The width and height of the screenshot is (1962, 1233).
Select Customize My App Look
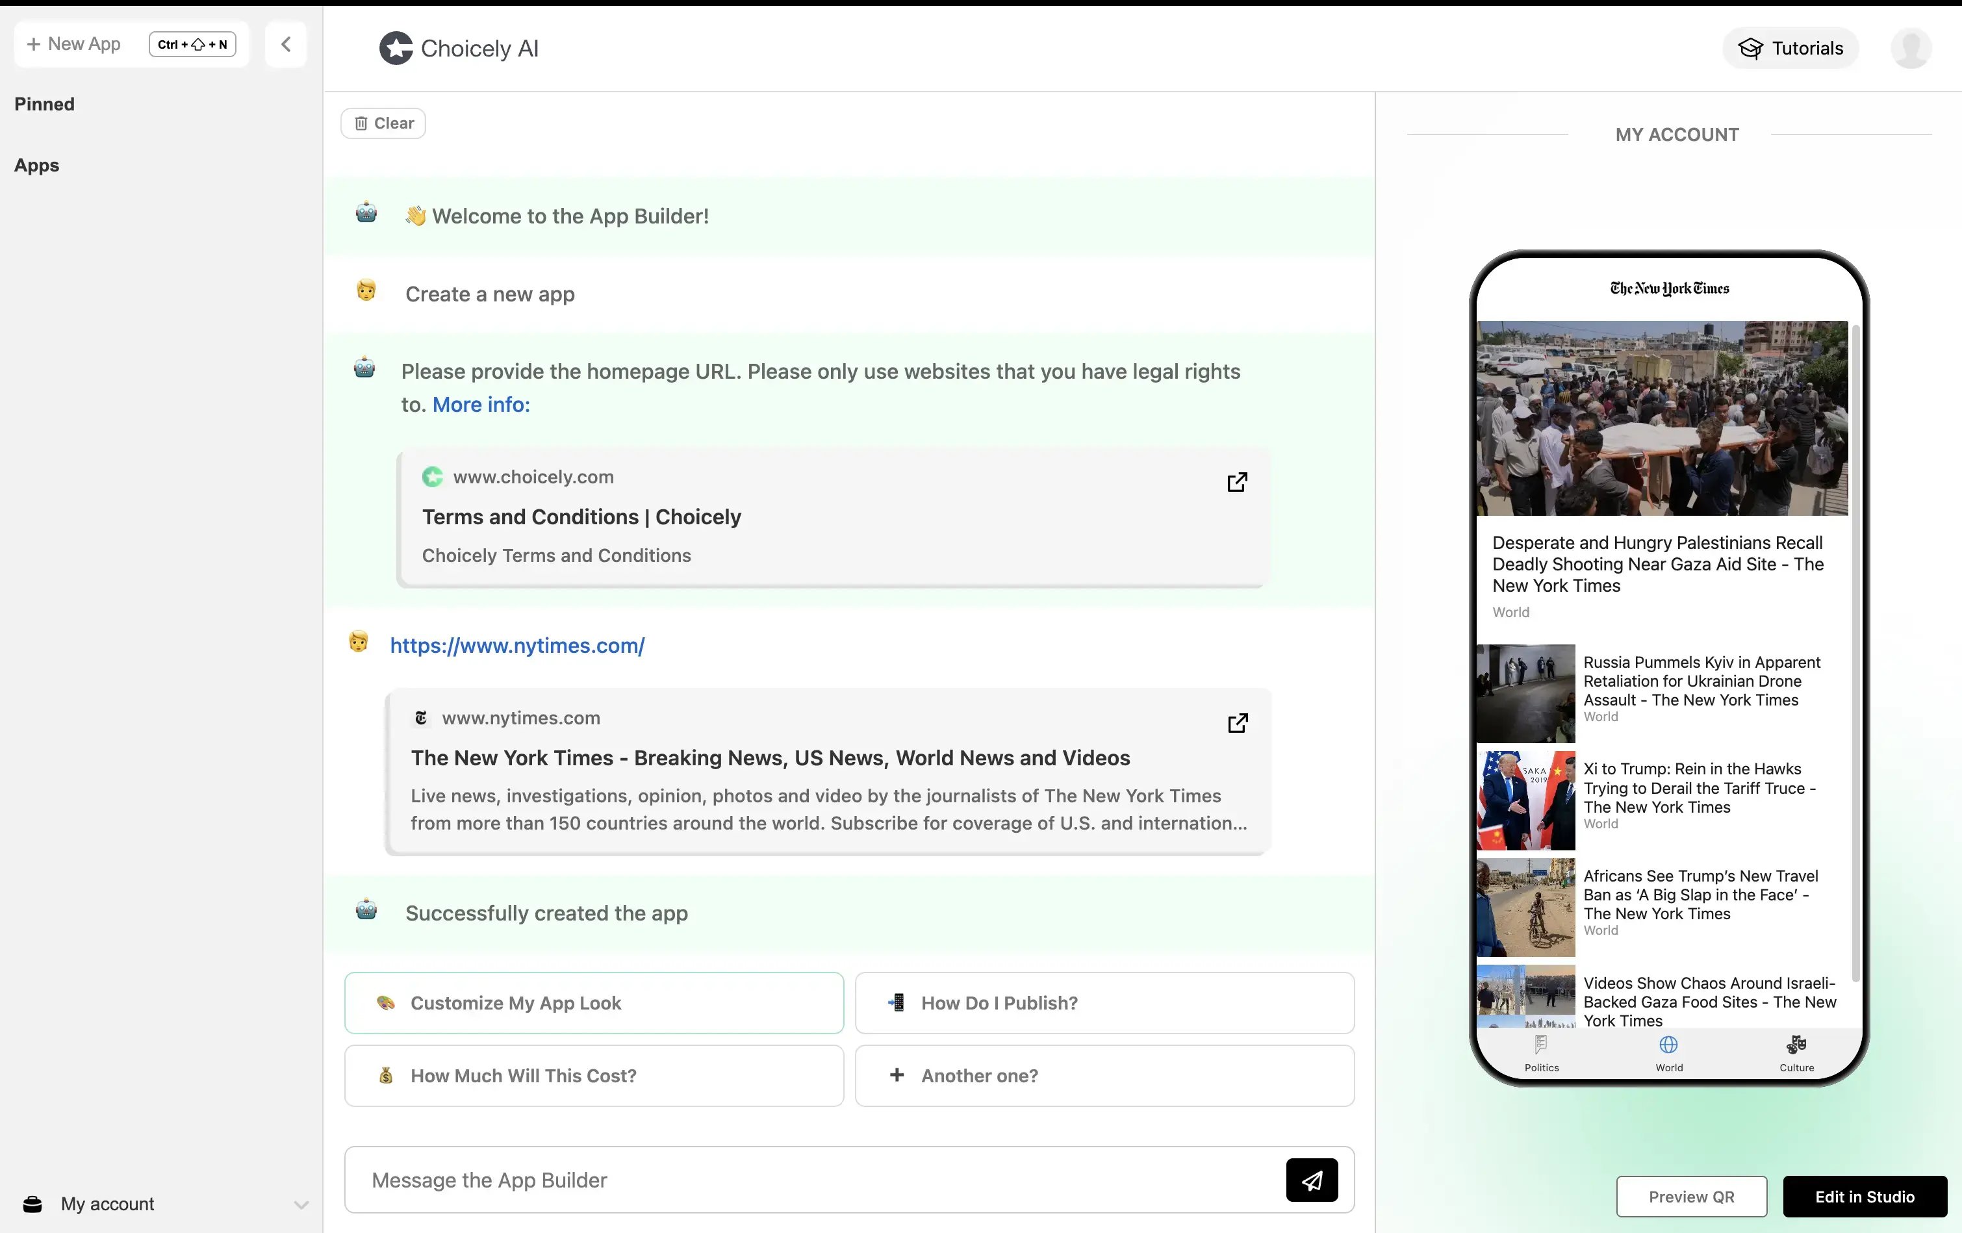pos(594,1002)
